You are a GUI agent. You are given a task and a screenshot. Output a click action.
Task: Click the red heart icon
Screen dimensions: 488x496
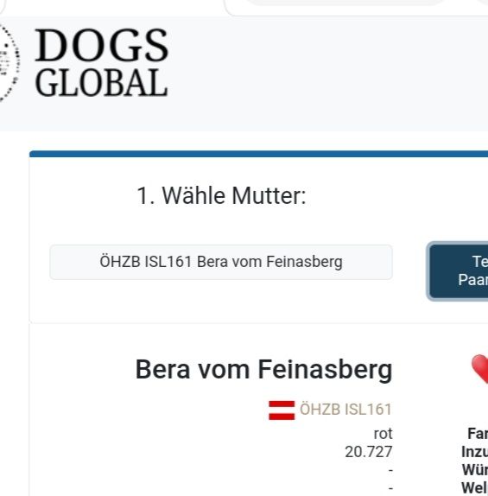click(479, 369)
